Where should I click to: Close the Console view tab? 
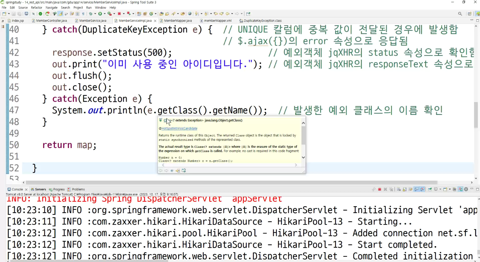click(26, 189)
